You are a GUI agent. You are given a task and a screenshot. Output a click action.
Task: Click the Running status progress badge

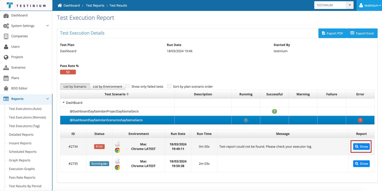[x=99, y=164]
